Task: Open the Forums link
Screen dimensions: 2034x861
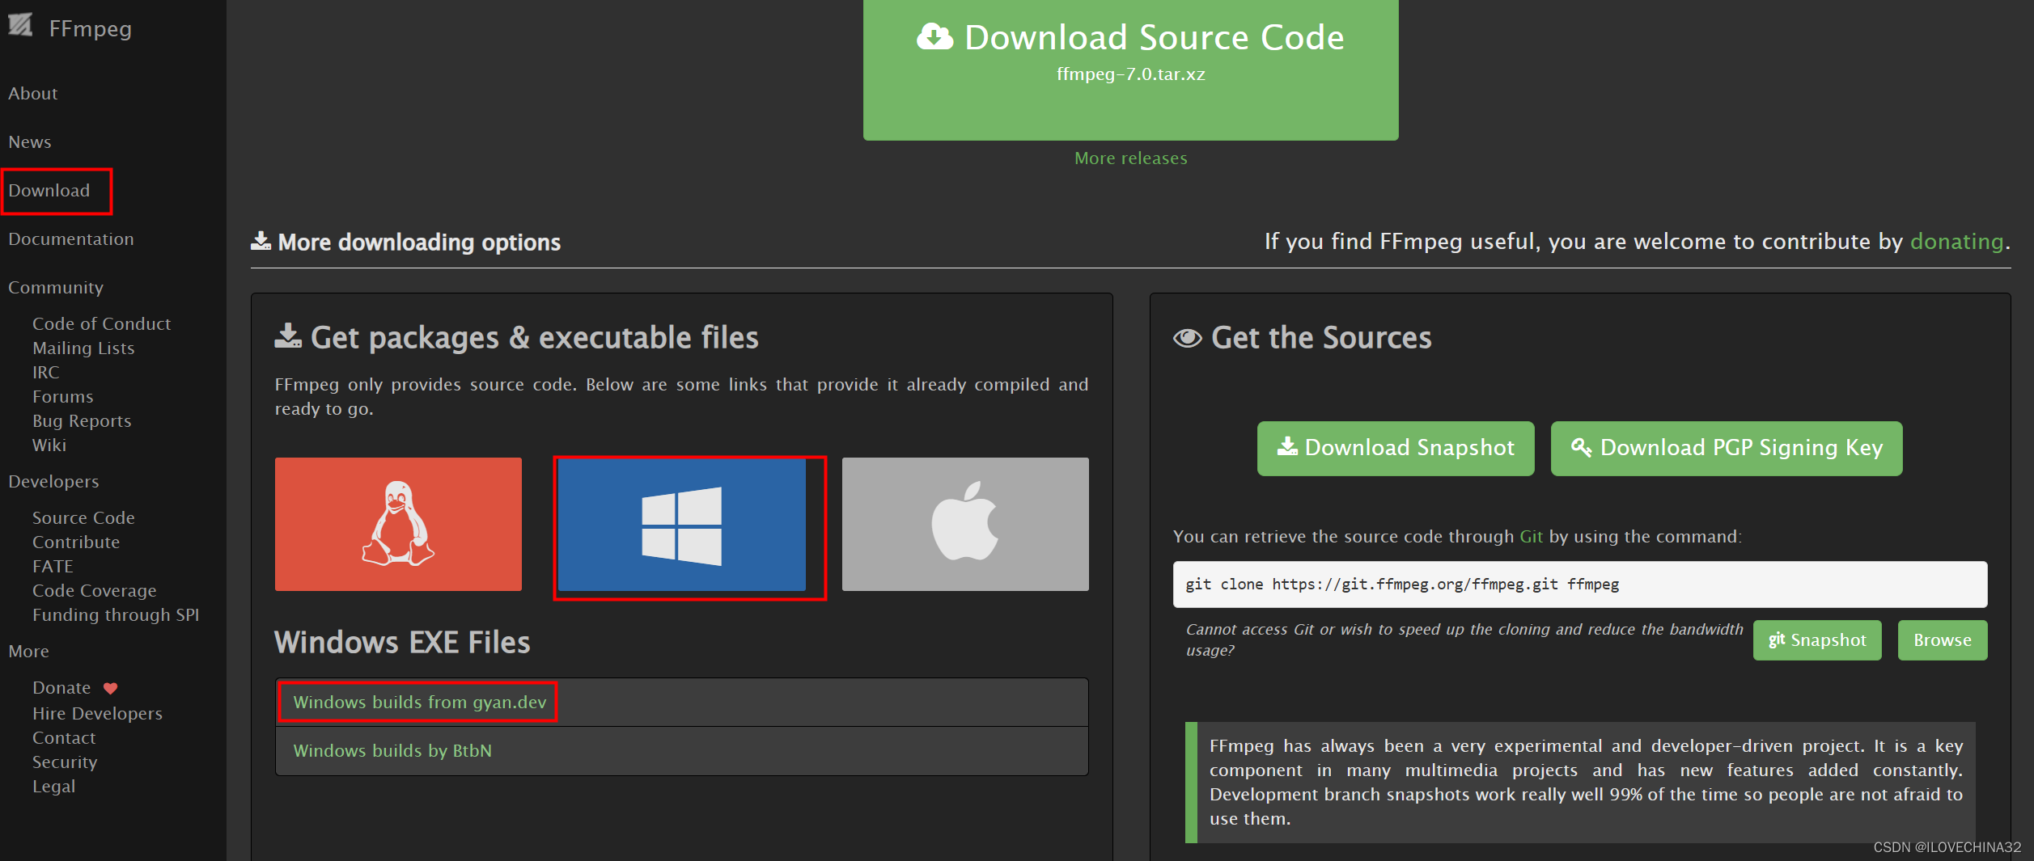Action: coord(63,397)
